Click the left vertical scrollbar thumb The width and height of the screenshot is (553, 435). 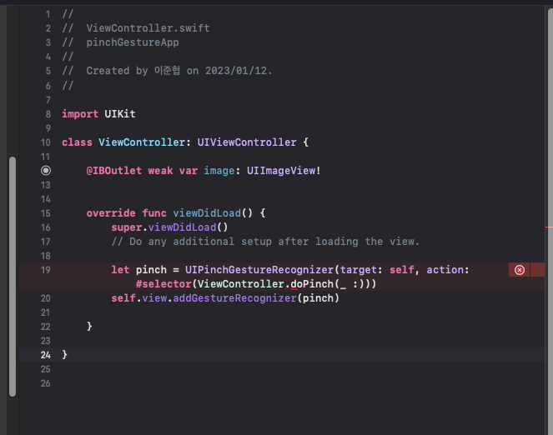13,277
